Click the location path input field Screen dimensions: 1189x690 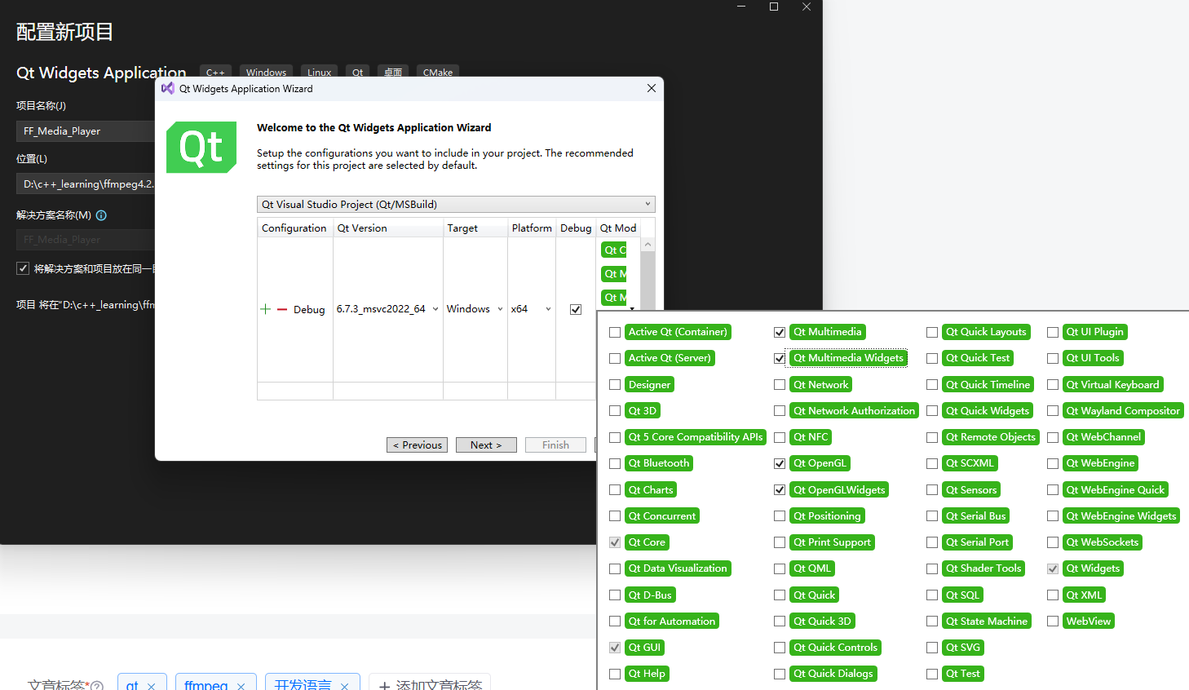tap(86, 184)
